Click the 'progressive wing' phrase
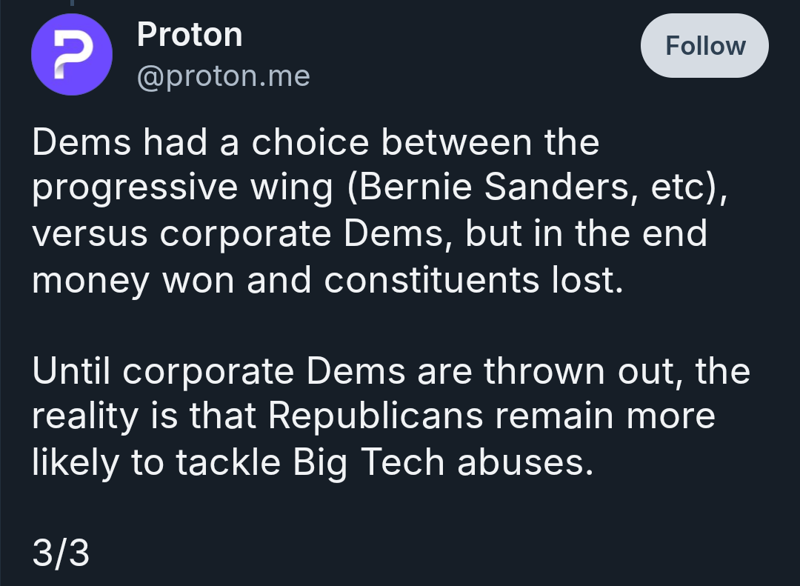This screenshot has height=586, width=800. coord(183,188)
